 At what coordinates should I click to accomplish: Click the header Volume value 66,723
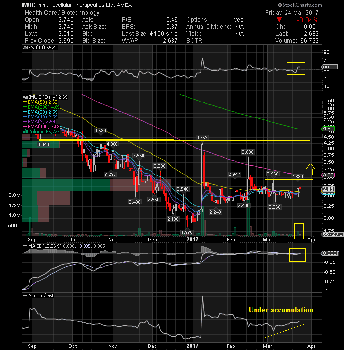310,41
